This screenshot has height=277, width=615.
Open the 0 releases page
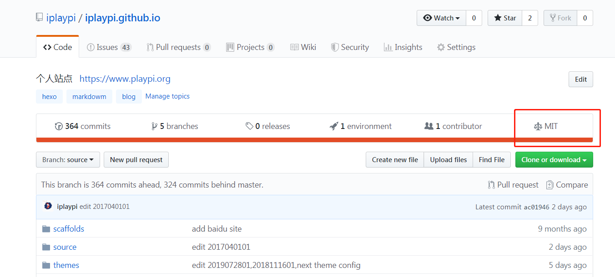pyautogui.click(x=268, y=126)
